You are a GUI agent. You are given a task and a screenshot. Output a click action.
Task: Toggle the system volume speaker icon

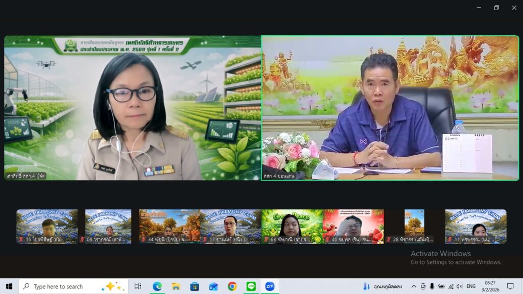pos(459,286)
